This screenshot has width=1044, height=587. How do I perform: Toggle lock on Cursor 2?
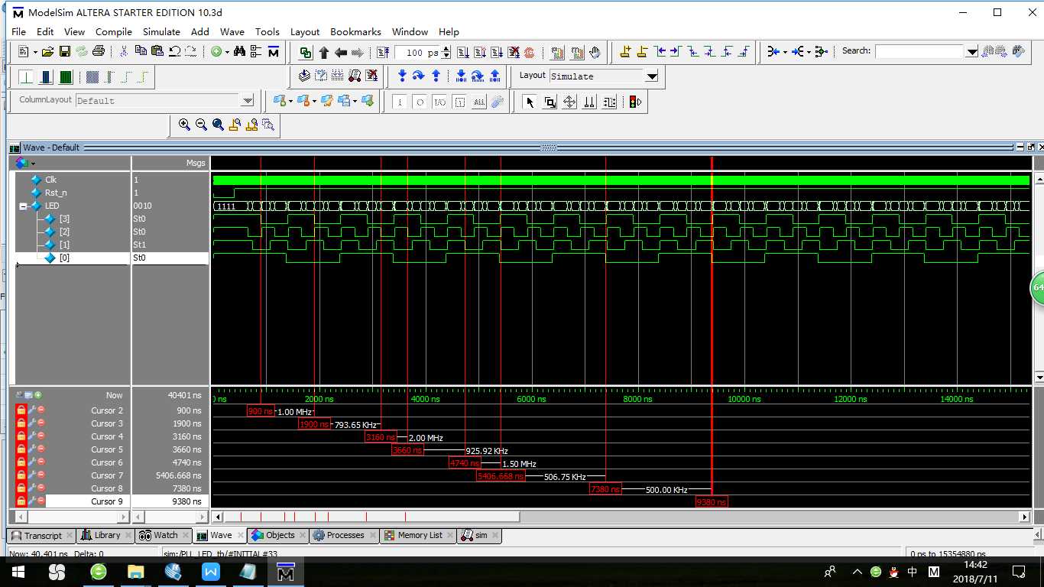[x=21, y=410]
